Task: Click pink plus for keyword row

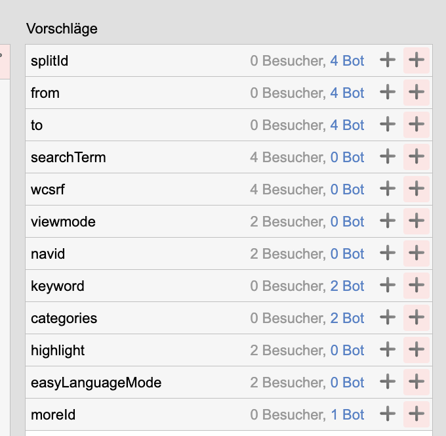Action: 416,286
